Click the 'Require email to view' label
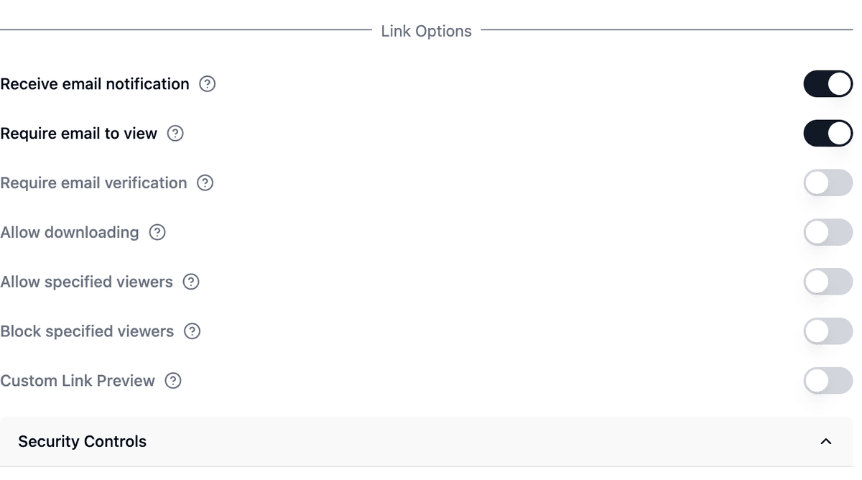Screen dimensions: 862x480 (79, 134)
